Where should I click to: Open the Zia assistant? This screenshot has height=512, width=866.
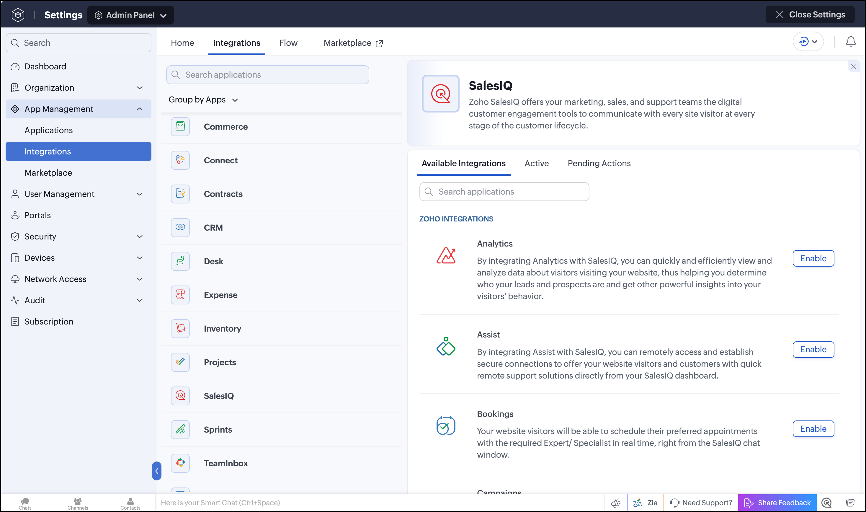point(645,503)
